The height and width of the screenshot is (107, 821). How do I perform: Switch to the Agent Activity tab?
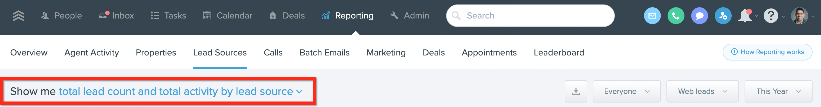92,52
